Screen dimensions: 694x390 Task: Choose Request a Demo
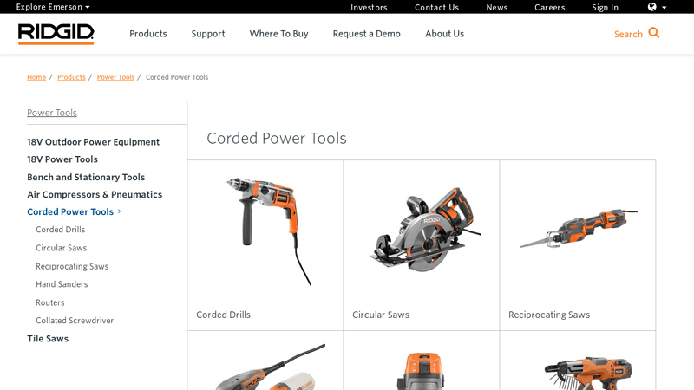[x=366, y=34]
